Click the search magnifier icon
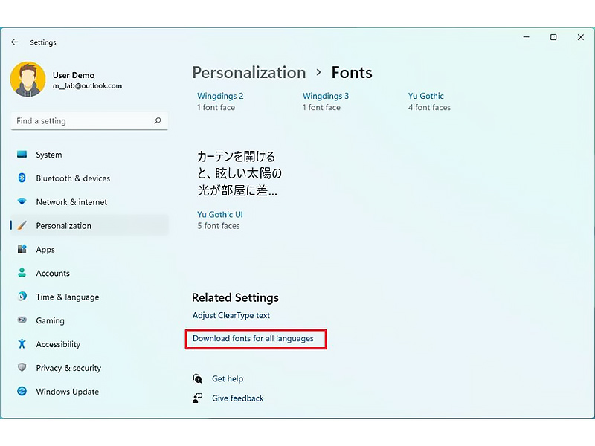Screen dimensions: 595x446 [x=158, y=120]
